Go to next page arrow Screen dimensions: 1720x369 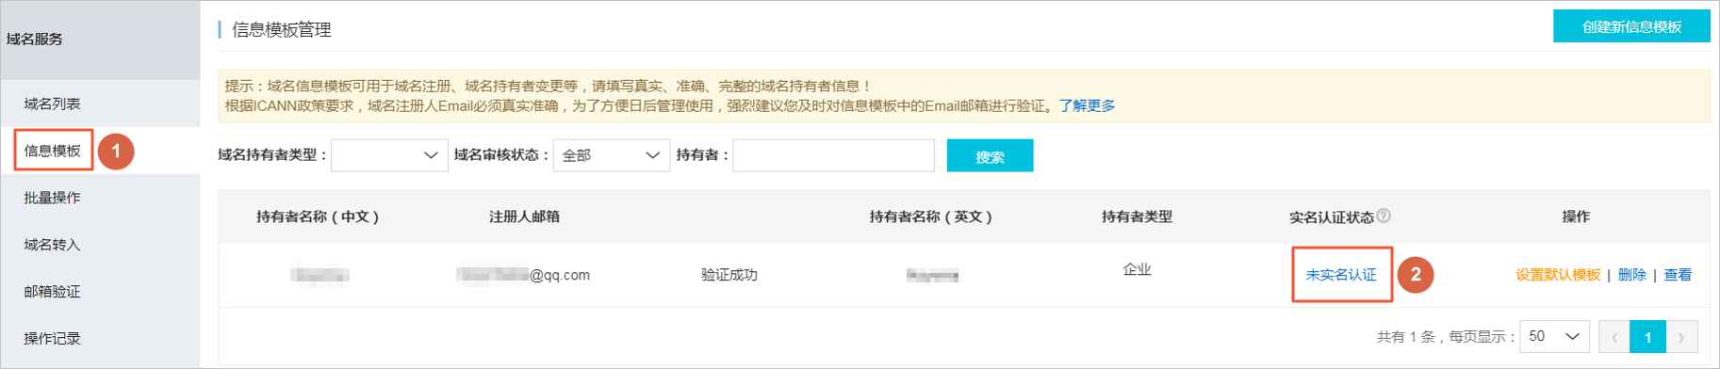click(1681, 337)
